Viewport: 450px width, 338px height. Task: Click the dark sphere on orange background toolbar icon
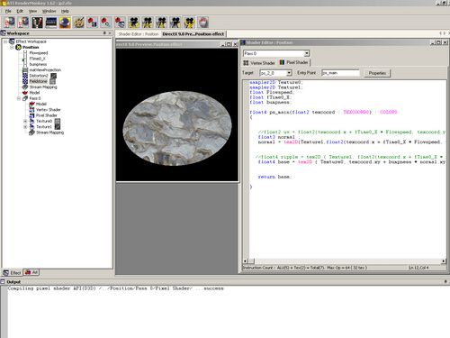pos(65,23)
